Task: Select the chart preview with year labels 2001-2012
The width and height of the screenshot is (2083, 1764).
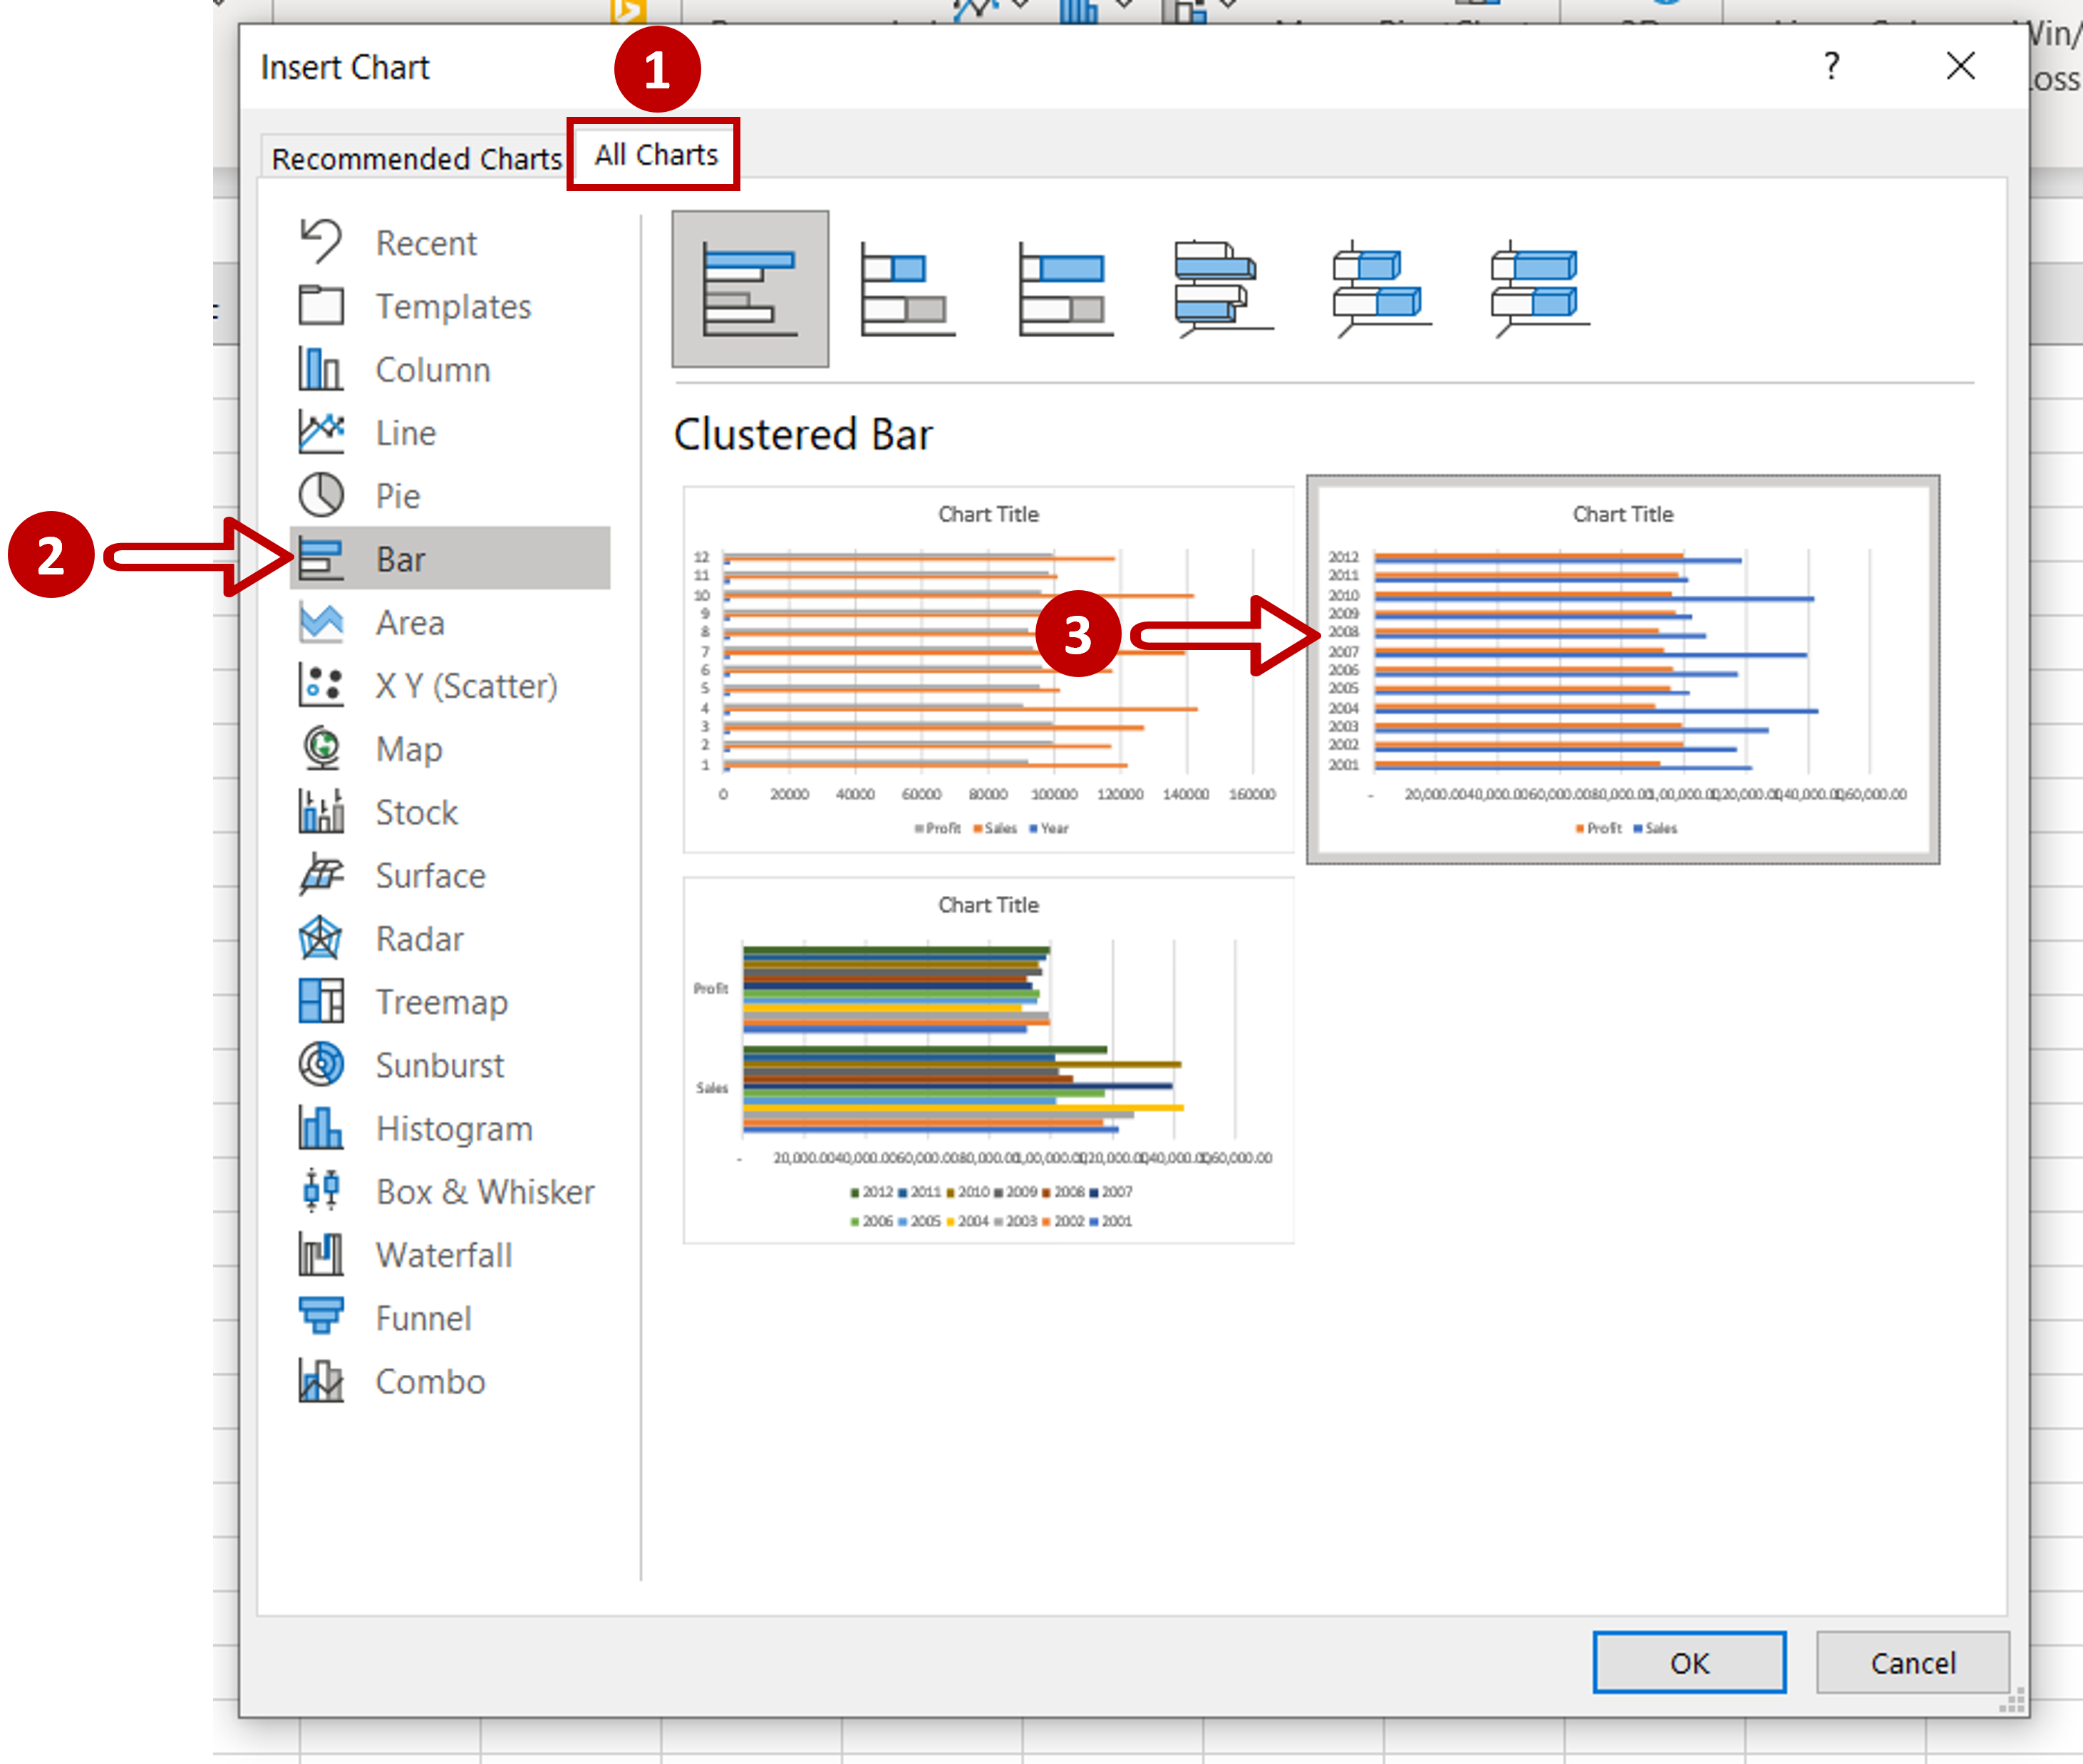Action: (x=1622, y=669)
